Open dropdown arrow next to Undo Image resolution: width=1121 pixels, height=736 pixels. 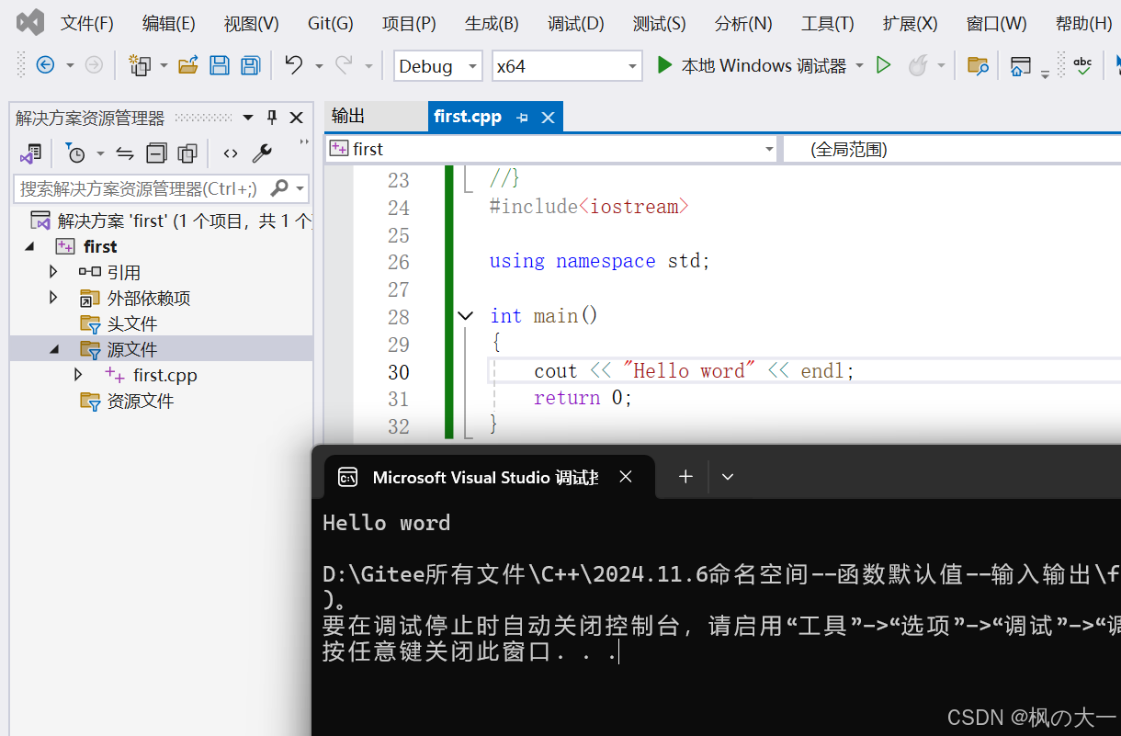[319, 65]
